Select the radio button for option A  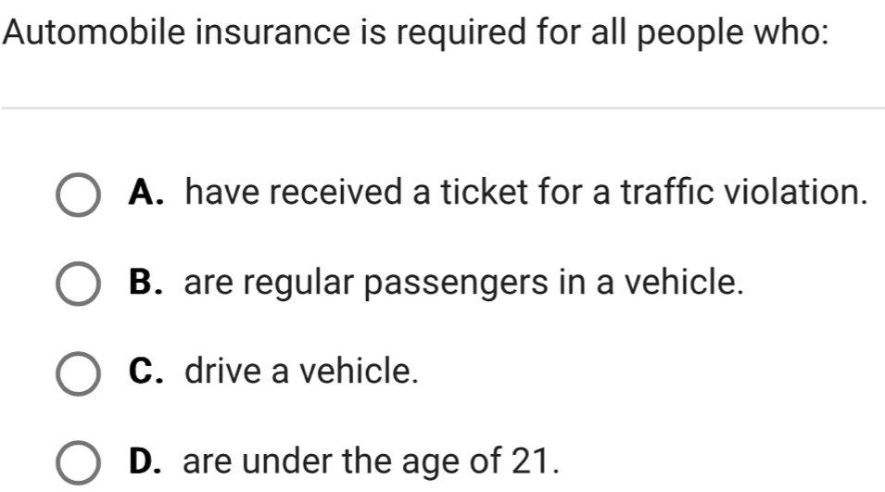point(79,195)
